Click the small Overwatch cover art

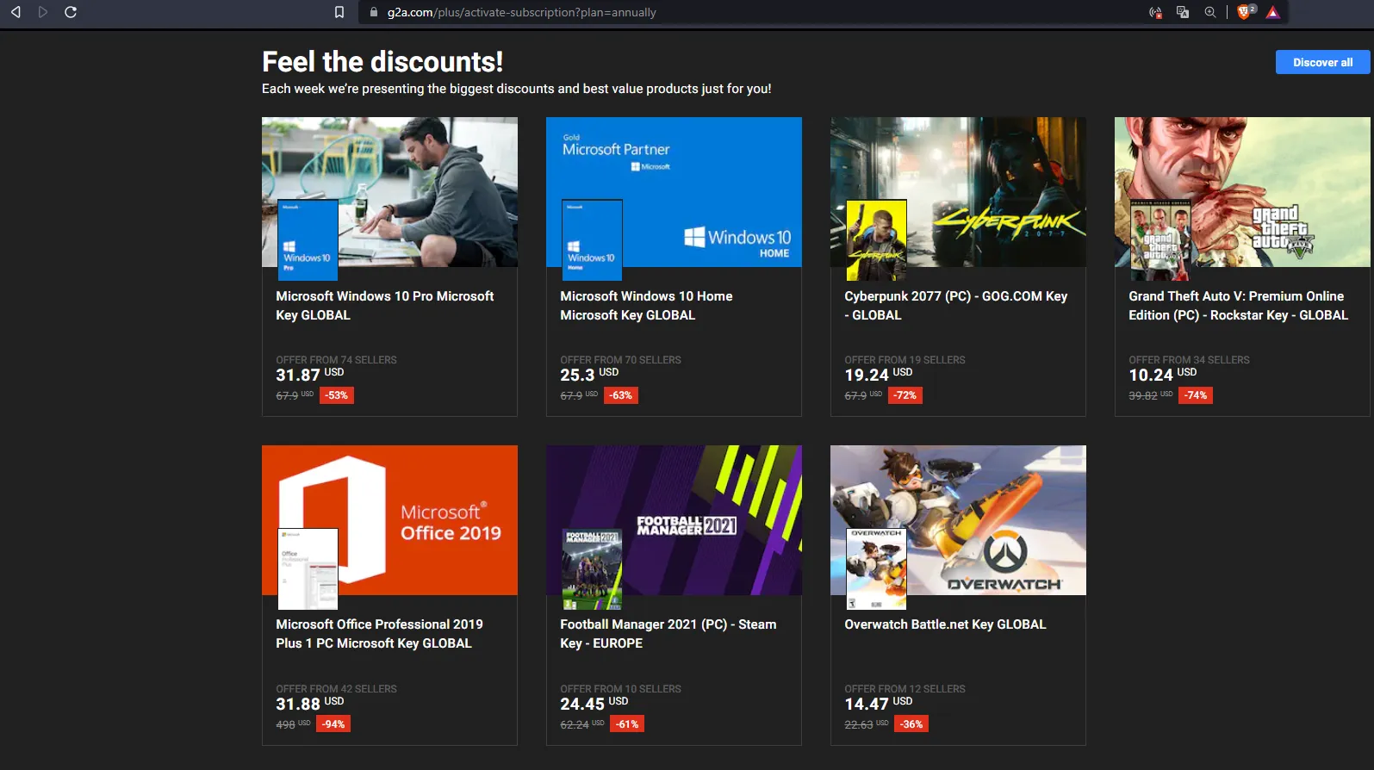point(876,568)
